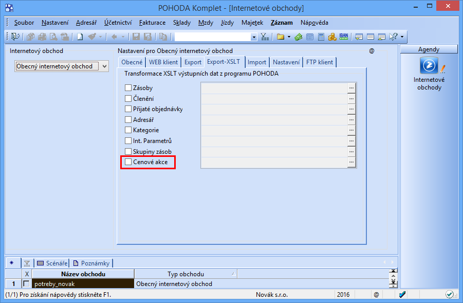Click the blue checkmark status bar icon
The height and width of the screenshot is (303, 463).
pos(402,294)
